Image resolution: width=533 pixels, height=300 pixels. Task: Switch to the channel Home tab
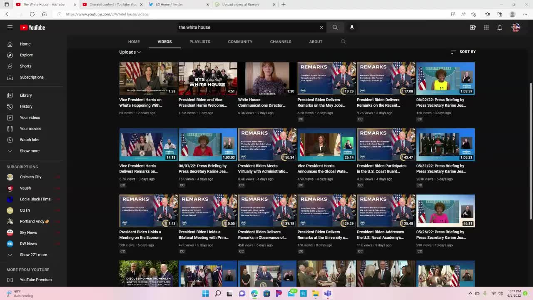pos(134,42)
